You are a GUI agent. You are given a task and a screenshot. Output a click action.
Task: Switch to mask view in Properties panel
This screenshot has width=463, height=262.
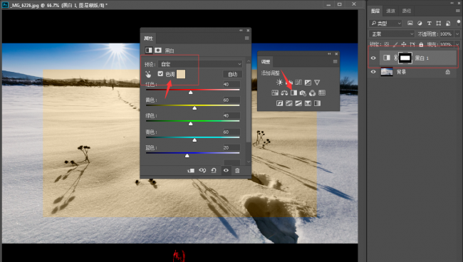(x=158, y=50)
